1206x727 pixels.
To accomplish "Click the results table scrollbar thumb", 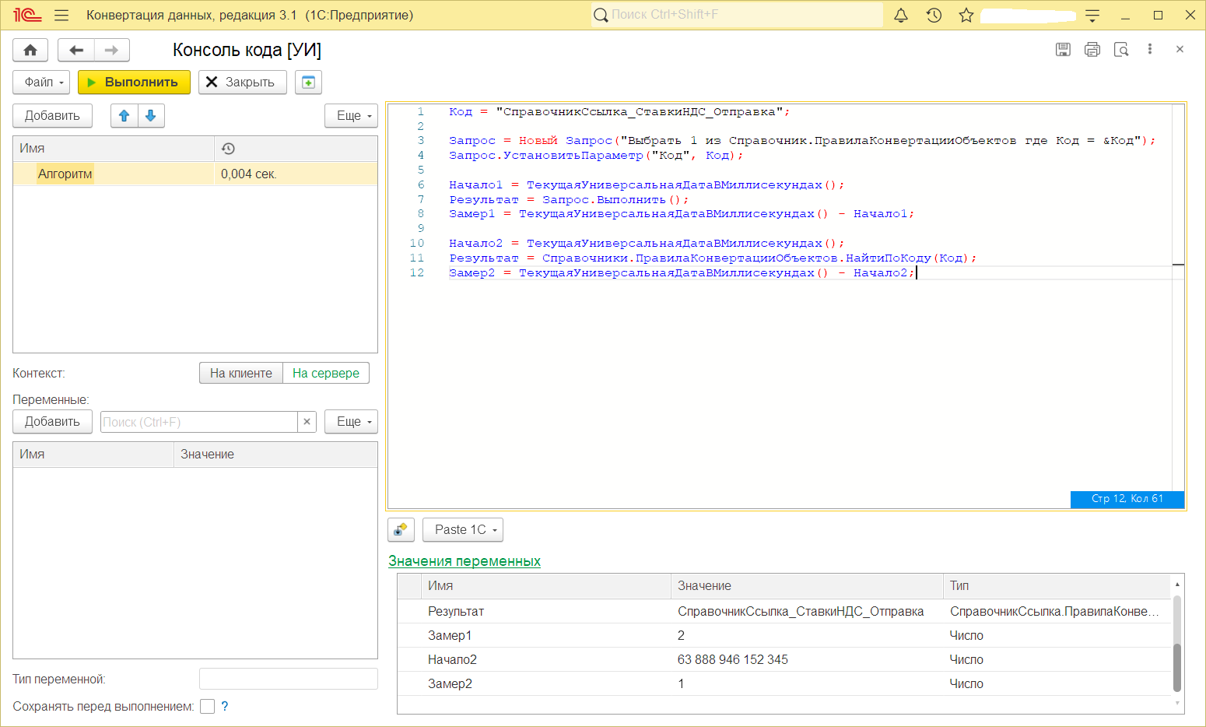I will pos(1177,667).
